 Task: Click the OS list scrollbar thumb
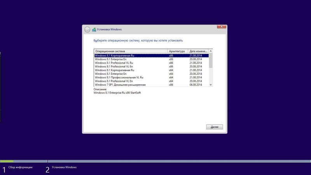point(211,60)
